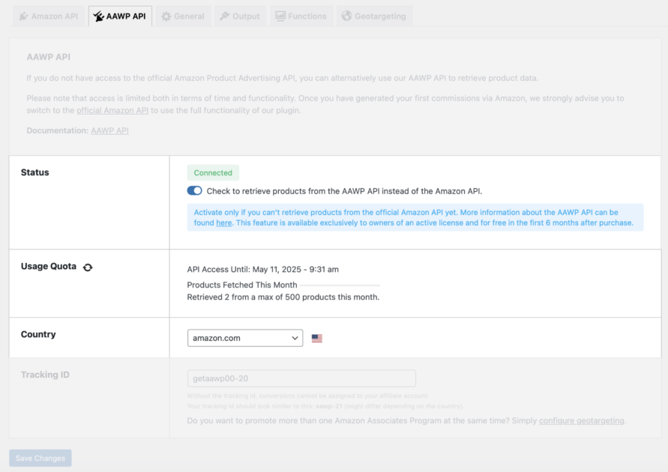Click the Geotargeting globe icon

point(346,16)
